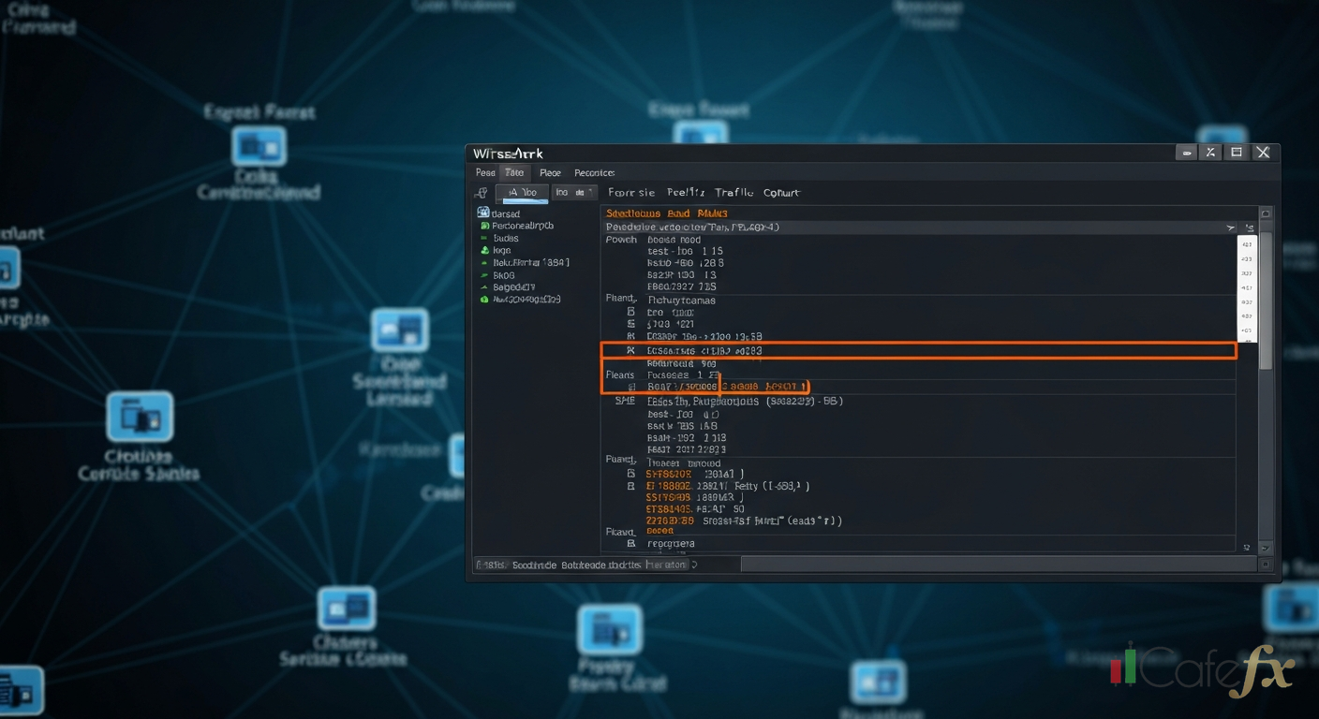Open the 'Tate' menu in the menu bar
The image size is (1319, 719).
coord(514,172)
